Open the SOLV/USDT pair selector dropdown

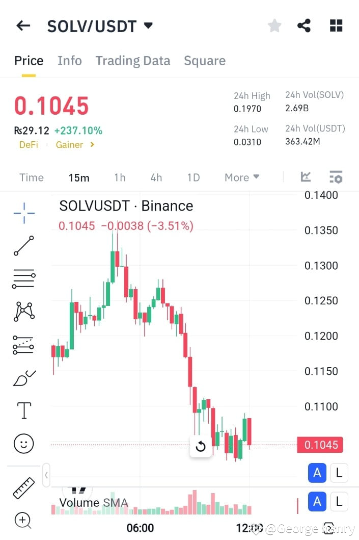pos(100,25)
